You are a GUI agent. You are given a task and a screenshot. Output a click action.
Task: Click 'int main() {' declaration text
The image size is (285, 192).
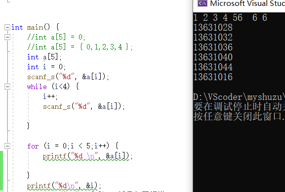(35, 27)
